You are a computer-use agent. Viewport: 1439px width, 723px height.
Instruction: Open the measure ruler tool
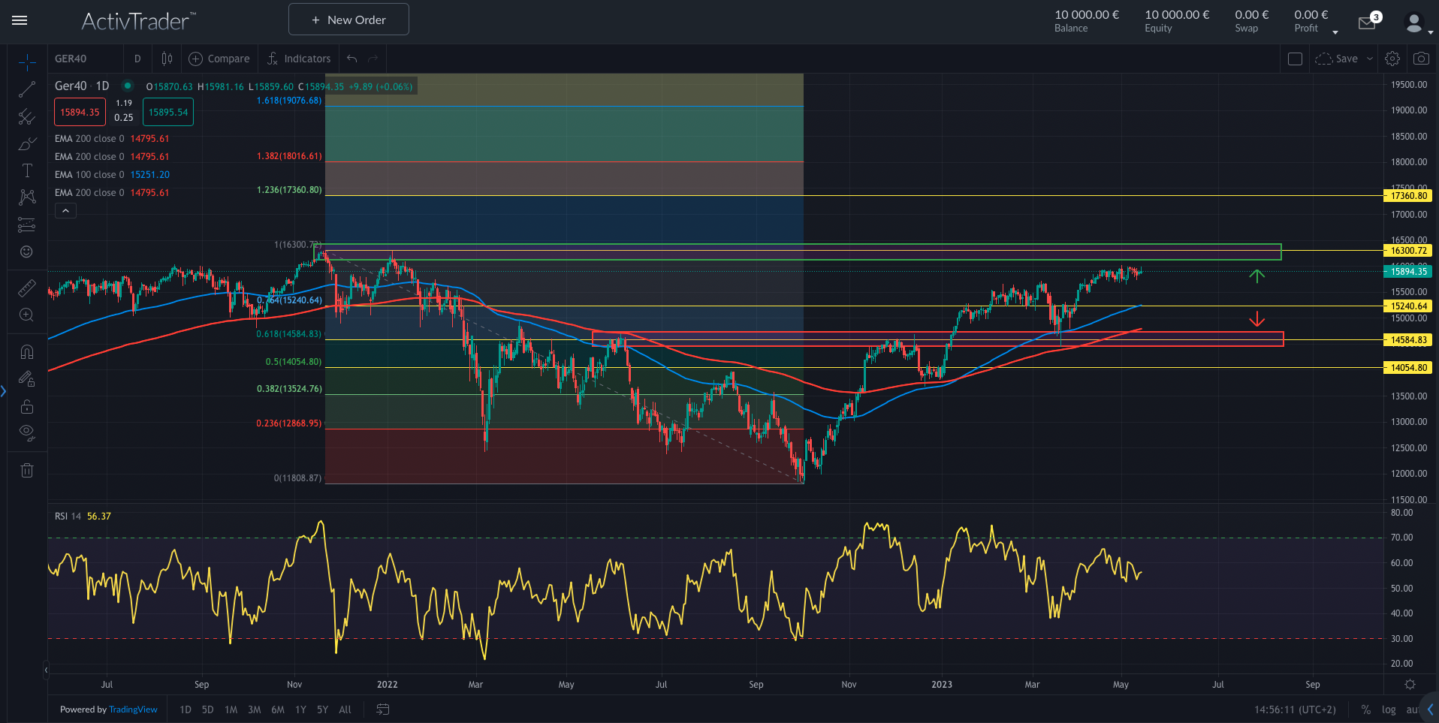27,288
